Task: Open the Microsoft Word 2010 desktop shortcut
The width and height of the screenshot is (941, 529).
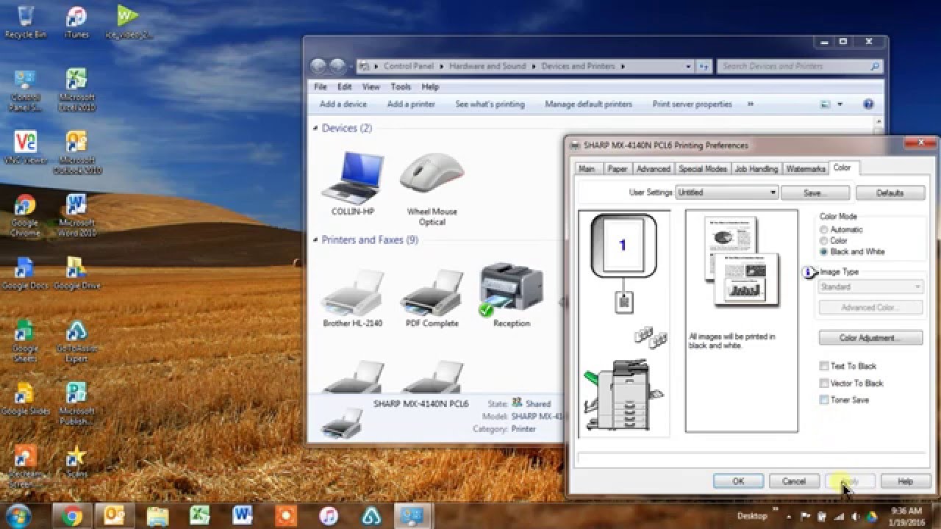Action: click(76, 215)
